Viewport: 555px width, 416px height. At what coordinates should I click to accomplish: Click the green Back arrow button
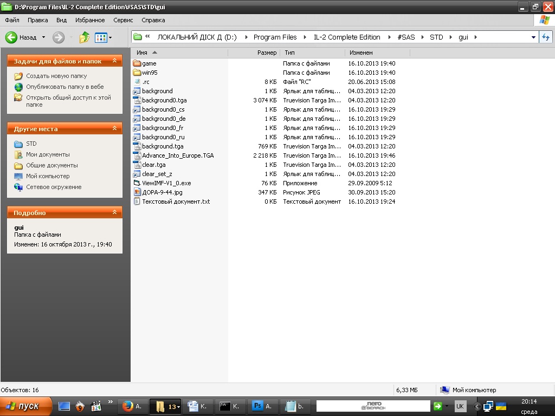point(11,37)
